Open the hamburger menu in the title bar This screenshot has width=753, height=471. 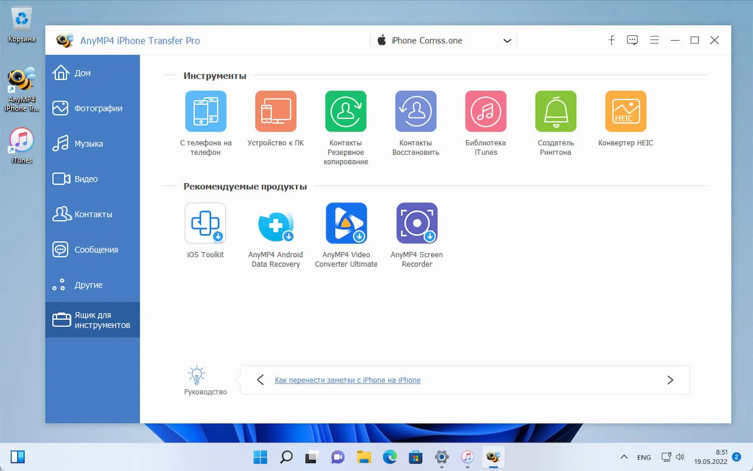coord(654,40)
